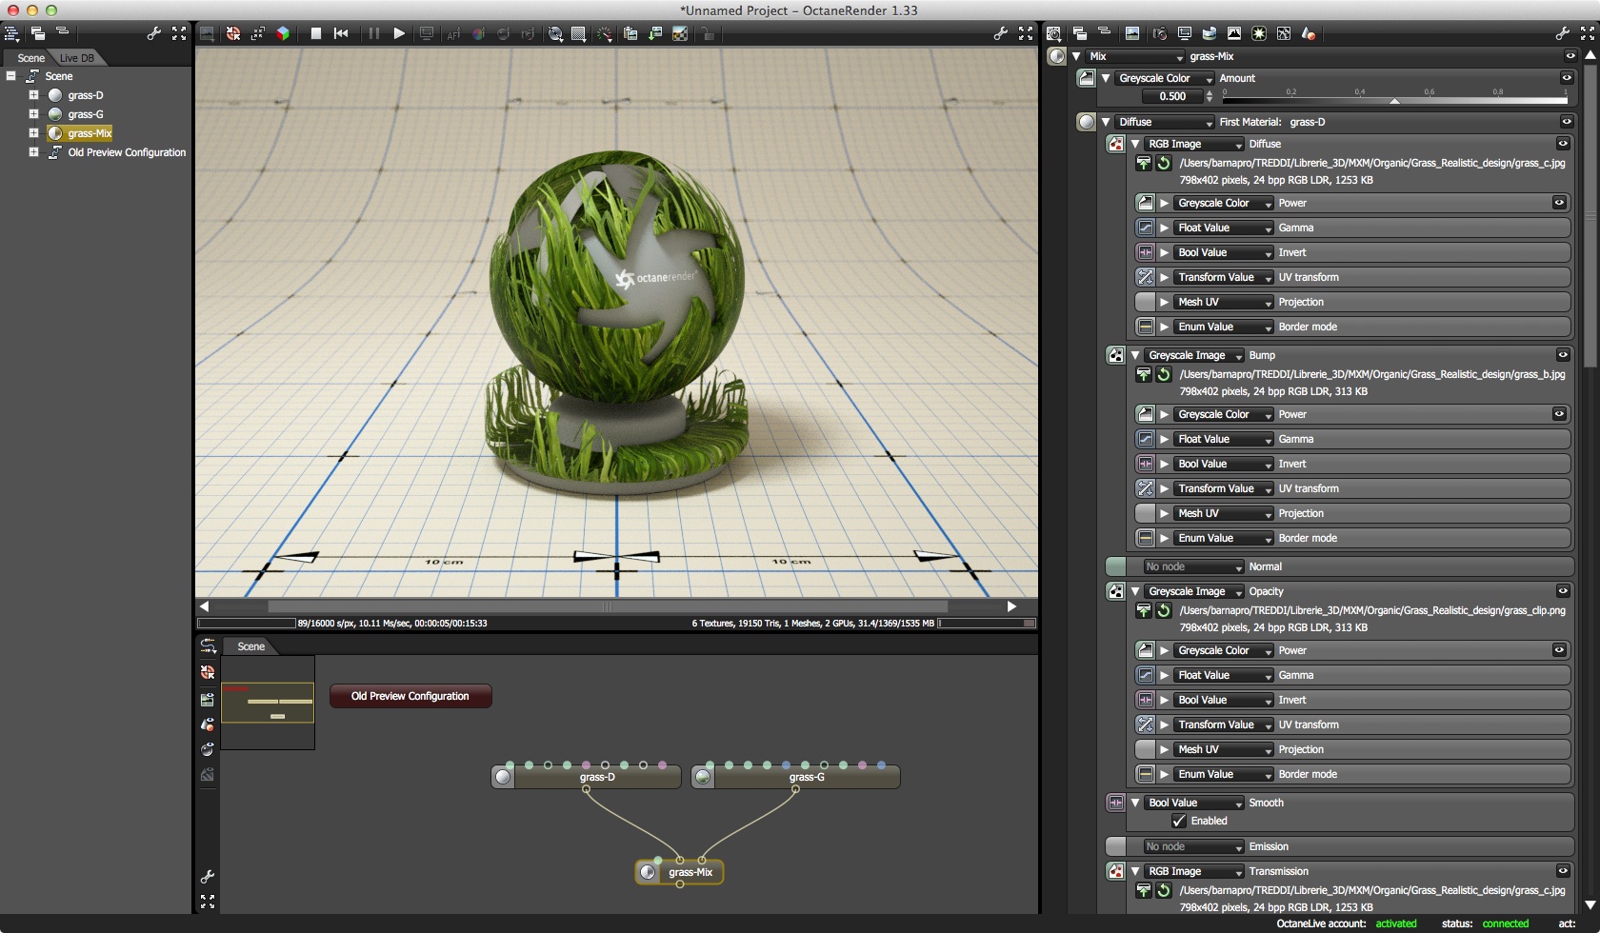Click the wrench icon in the outliner toolbar
1600x933 pixels.
[x=153, y=33]
